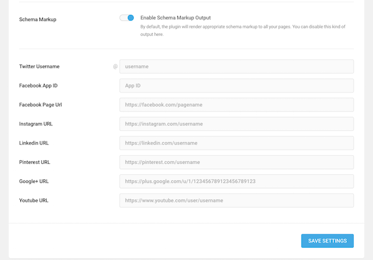The width and height of the screenshot is (373, 260).
Task: Click the "Facebook App ID" label text
Action: click(39, 86)
